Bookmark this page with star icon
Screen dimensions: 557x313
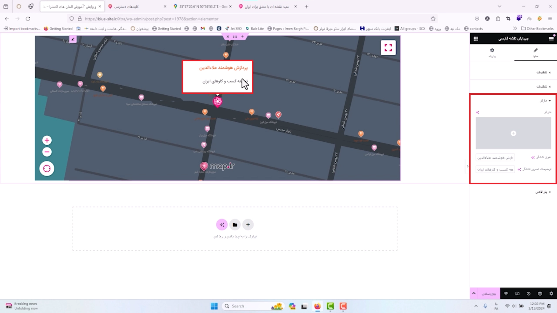(433, 19)
